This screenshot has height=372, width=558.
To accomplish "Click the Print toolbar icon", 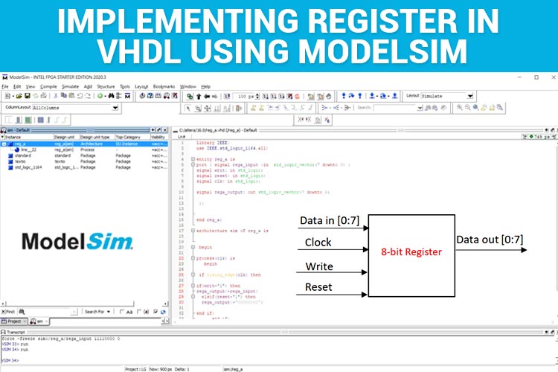I will point(43,96).
